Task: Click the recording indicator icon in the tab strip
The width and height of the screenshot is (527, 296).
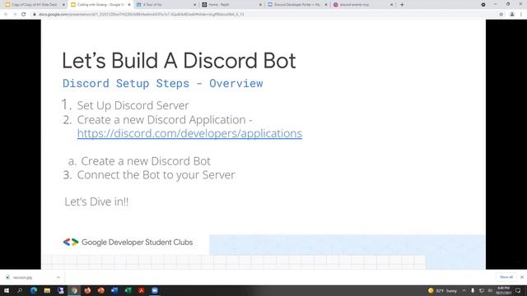Action: [483, 5]
